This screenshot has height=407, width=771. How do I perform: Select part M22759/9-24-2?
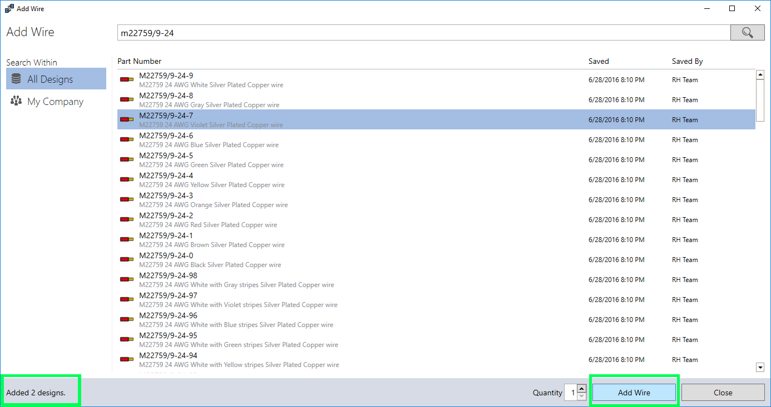[x=436, y=220]
